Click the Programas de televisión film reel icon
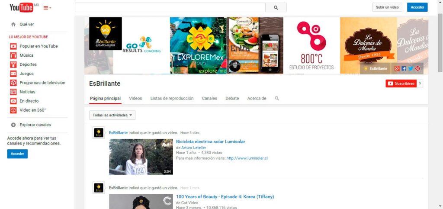This screenshot has height=209, width=443. (13, 83)
